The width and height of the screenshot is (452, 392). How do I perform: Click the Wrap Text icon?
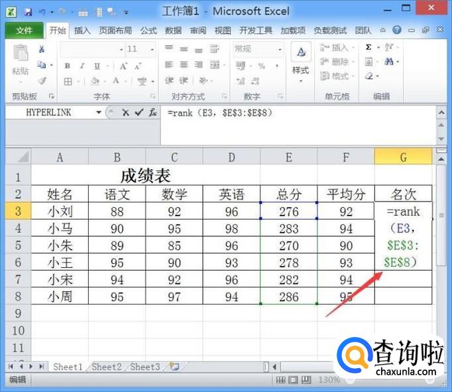(x=215, y=48)
